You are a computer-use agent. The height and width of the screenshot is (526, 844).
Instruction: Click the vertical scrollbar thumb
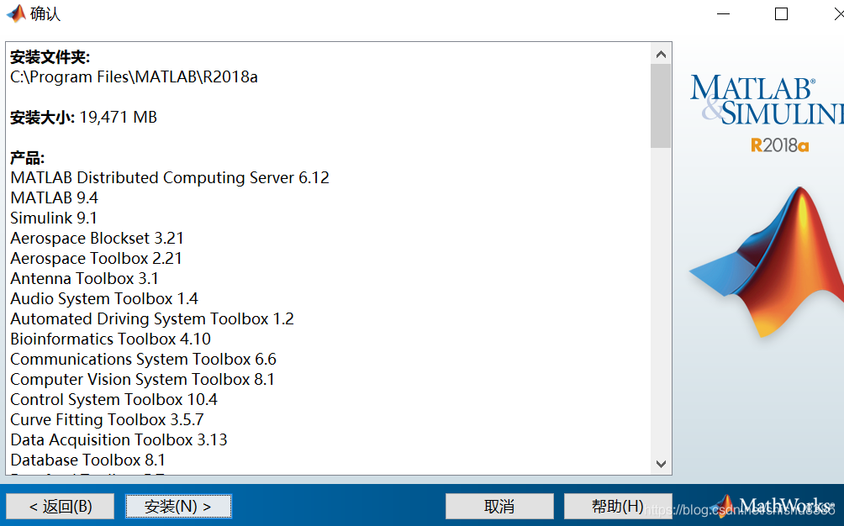[x=661, y=106]
